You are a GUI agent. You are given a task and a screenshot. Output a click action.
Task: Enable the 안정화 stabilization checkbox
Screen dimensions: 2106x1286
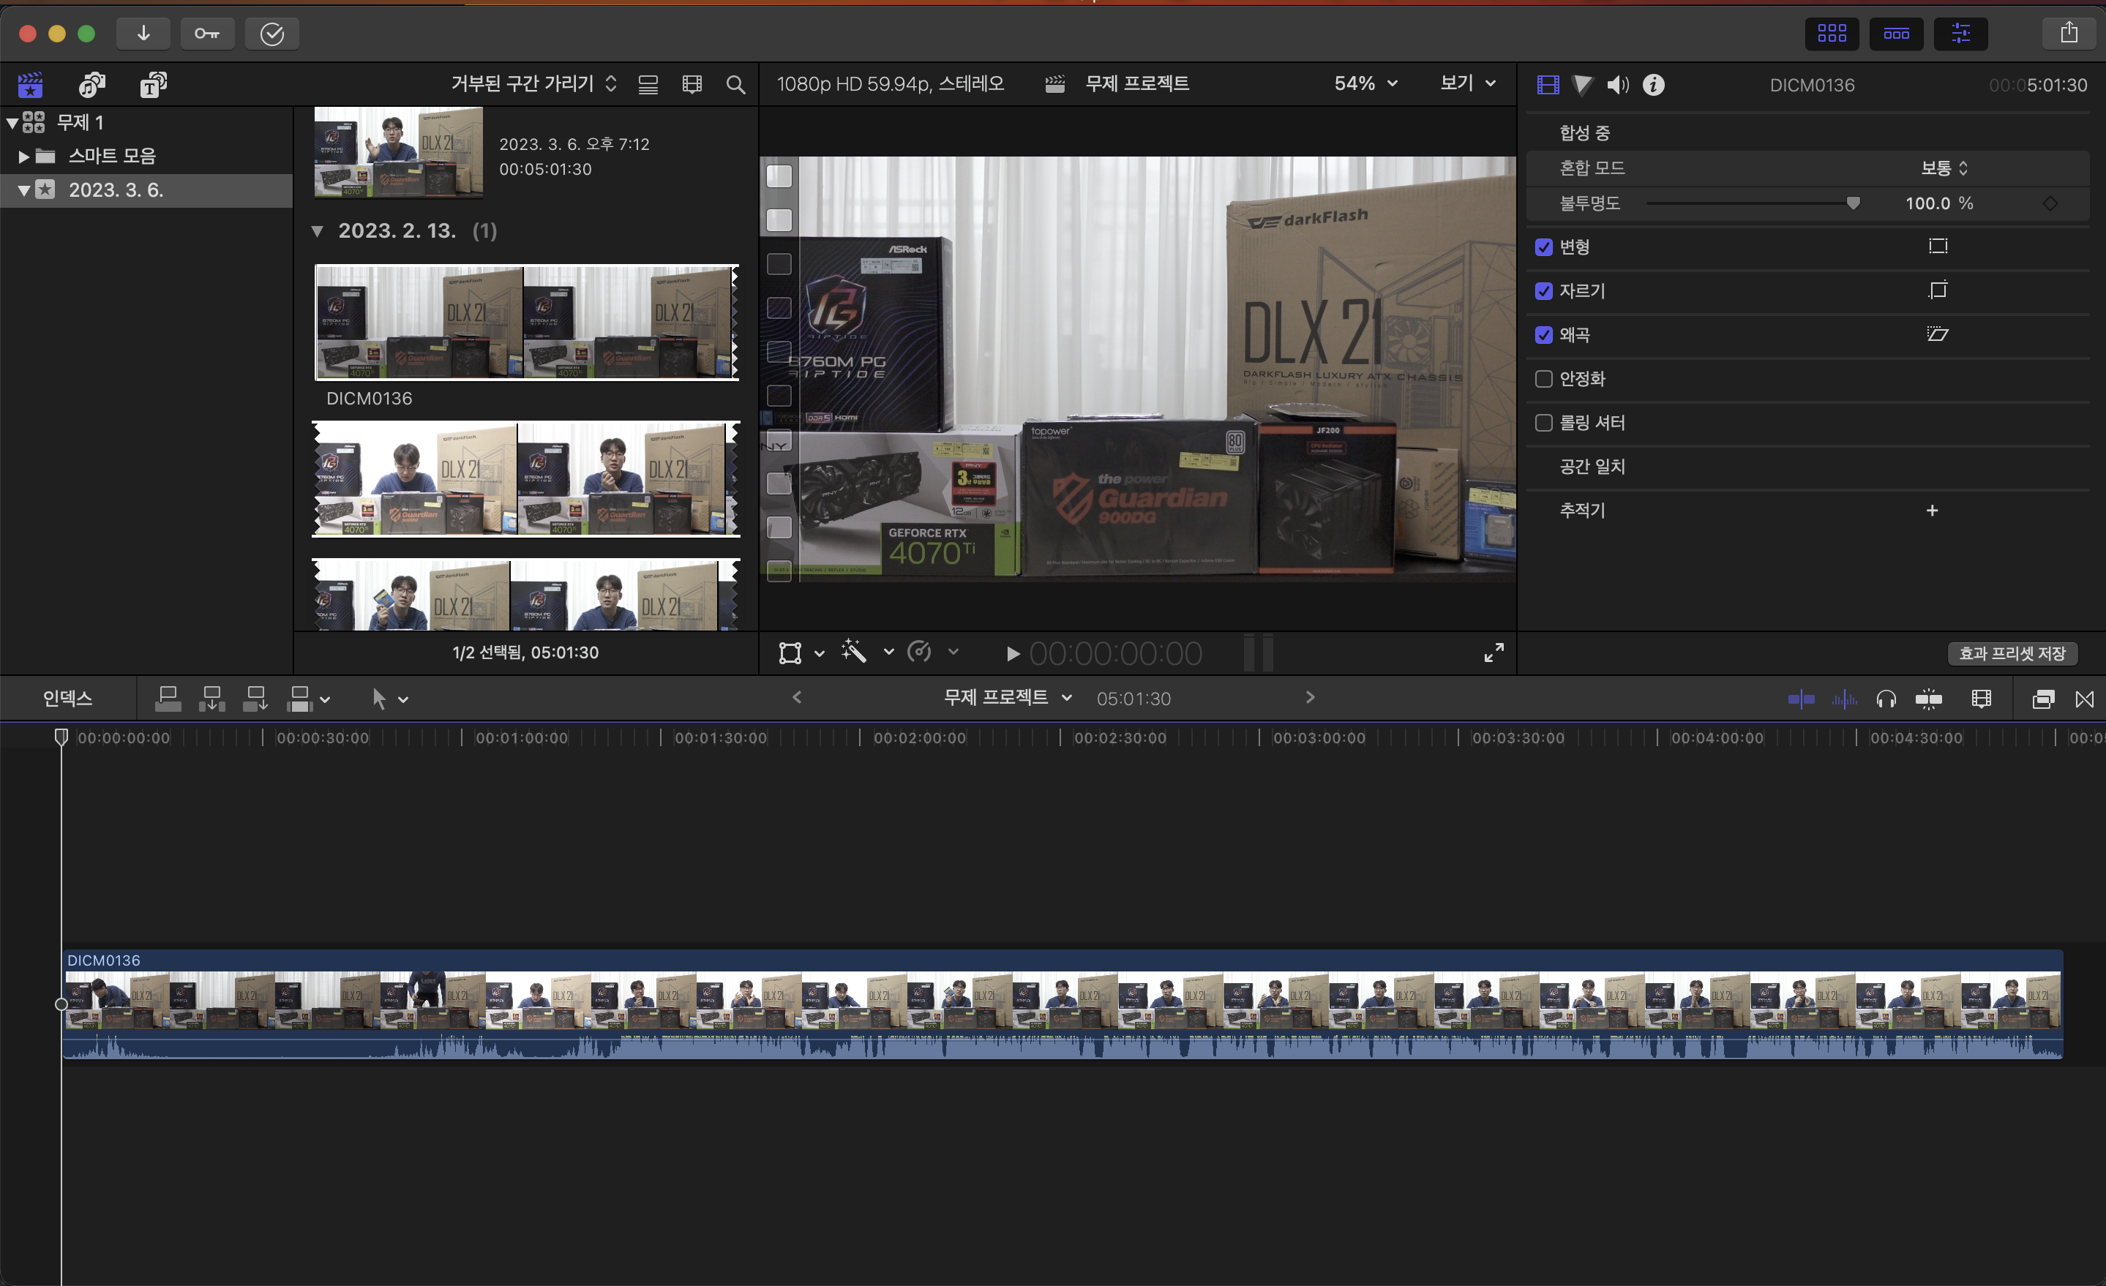pos(1543,378)
